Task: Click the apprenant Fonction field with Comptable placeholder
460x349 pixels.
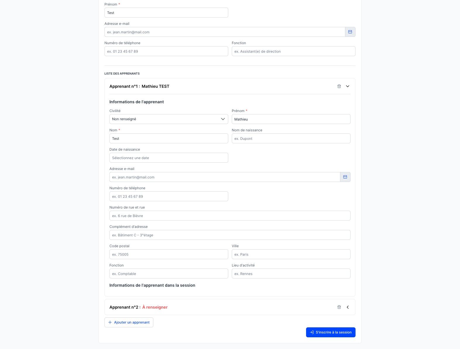Action: [x=169, y=274]
